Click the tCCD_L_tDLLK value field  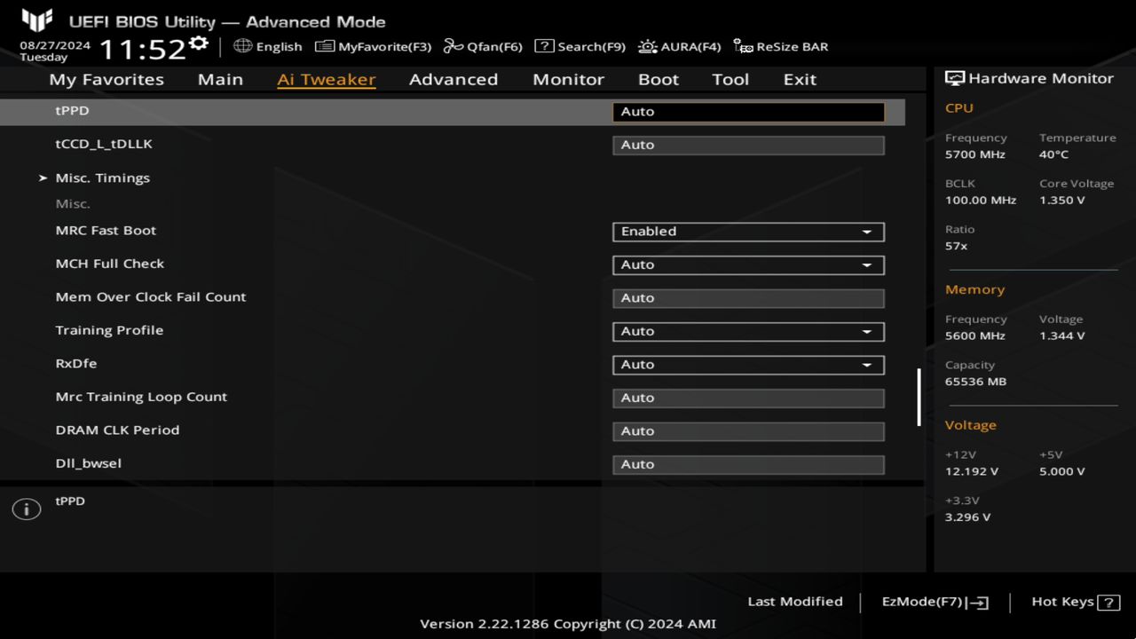pyautogui.click(x=748, y=145)
